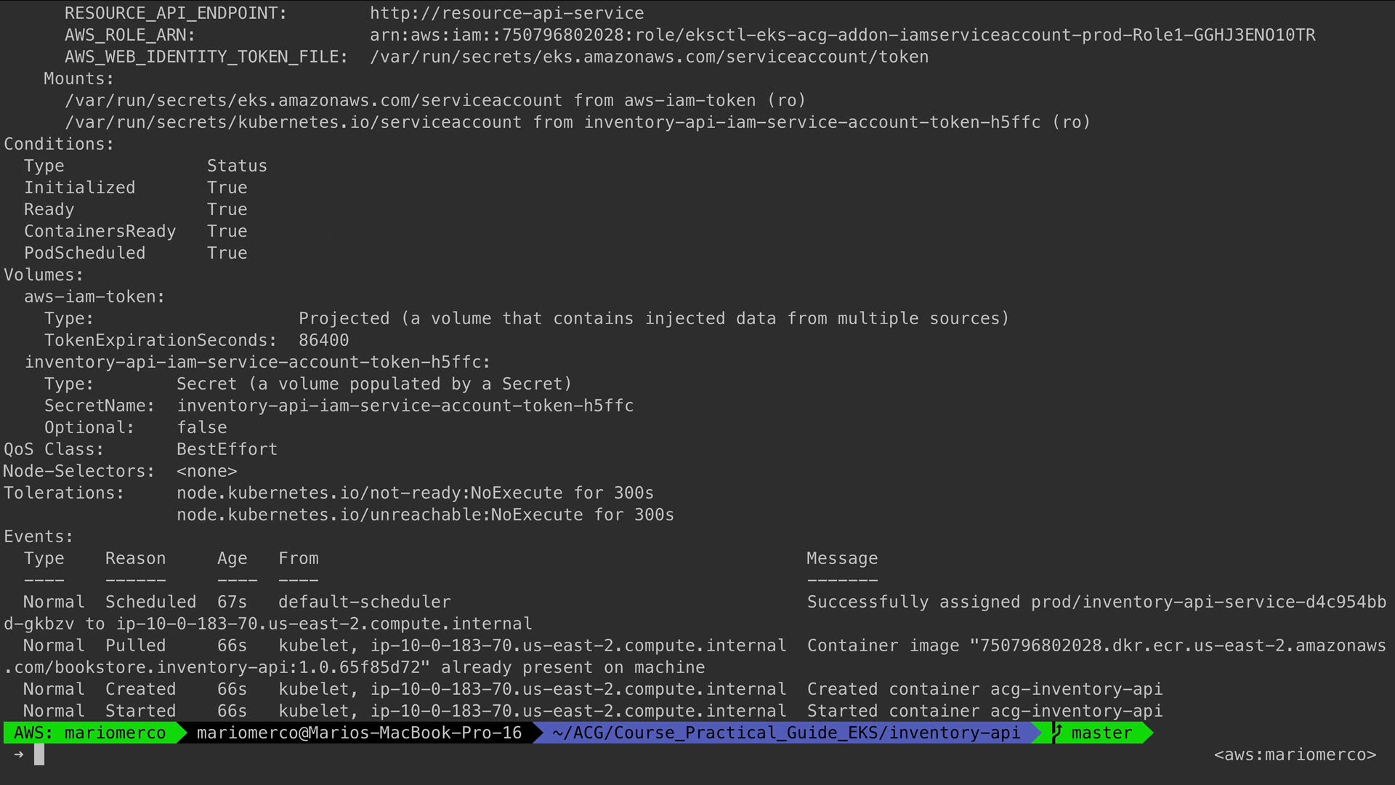Click the Scheduled reason in the events table
The width and height of the screenshot is (1395, 785).
tap(150, 602)
